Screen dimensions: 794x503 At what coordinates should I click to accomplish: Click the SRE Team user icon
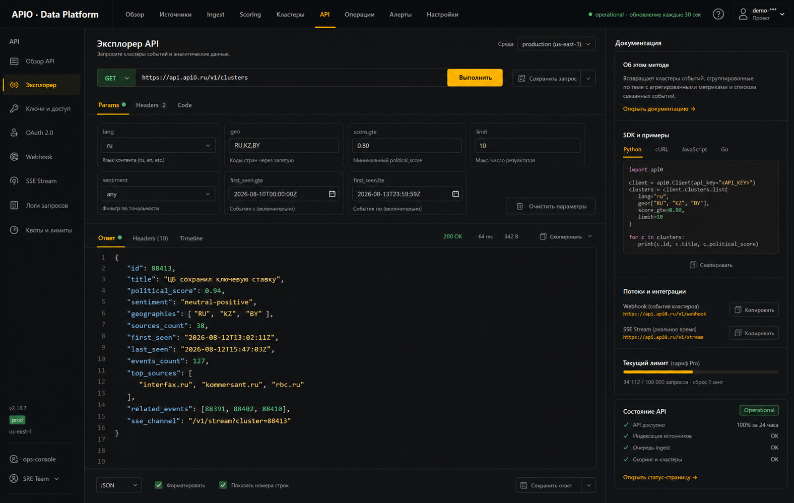14,479
